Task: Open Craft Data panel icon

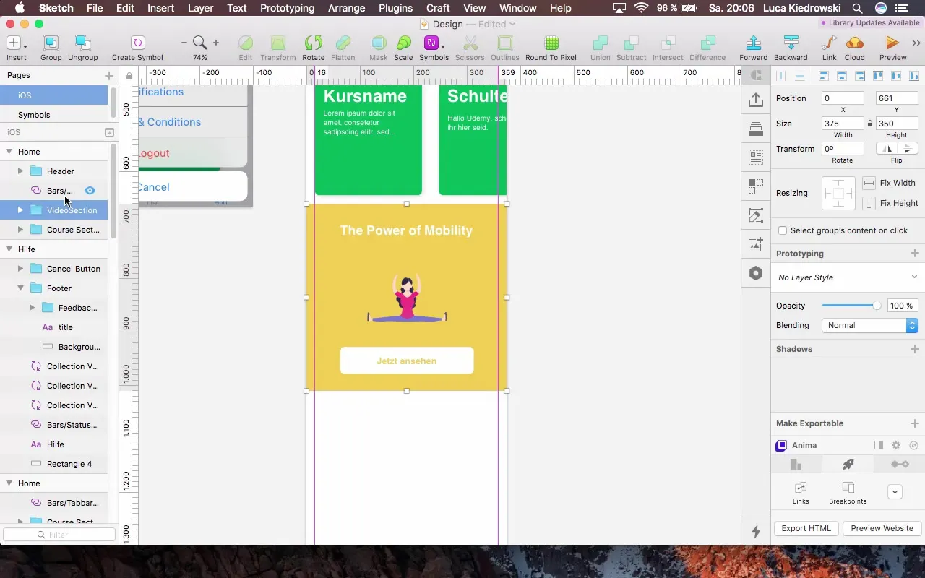Action: click(756, 157)
